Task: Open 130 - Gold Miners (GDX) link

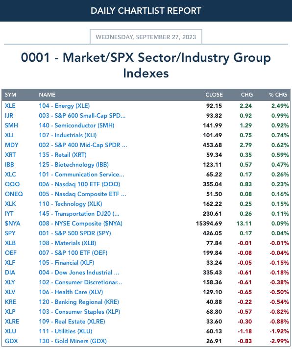Action: pos(73,341)
